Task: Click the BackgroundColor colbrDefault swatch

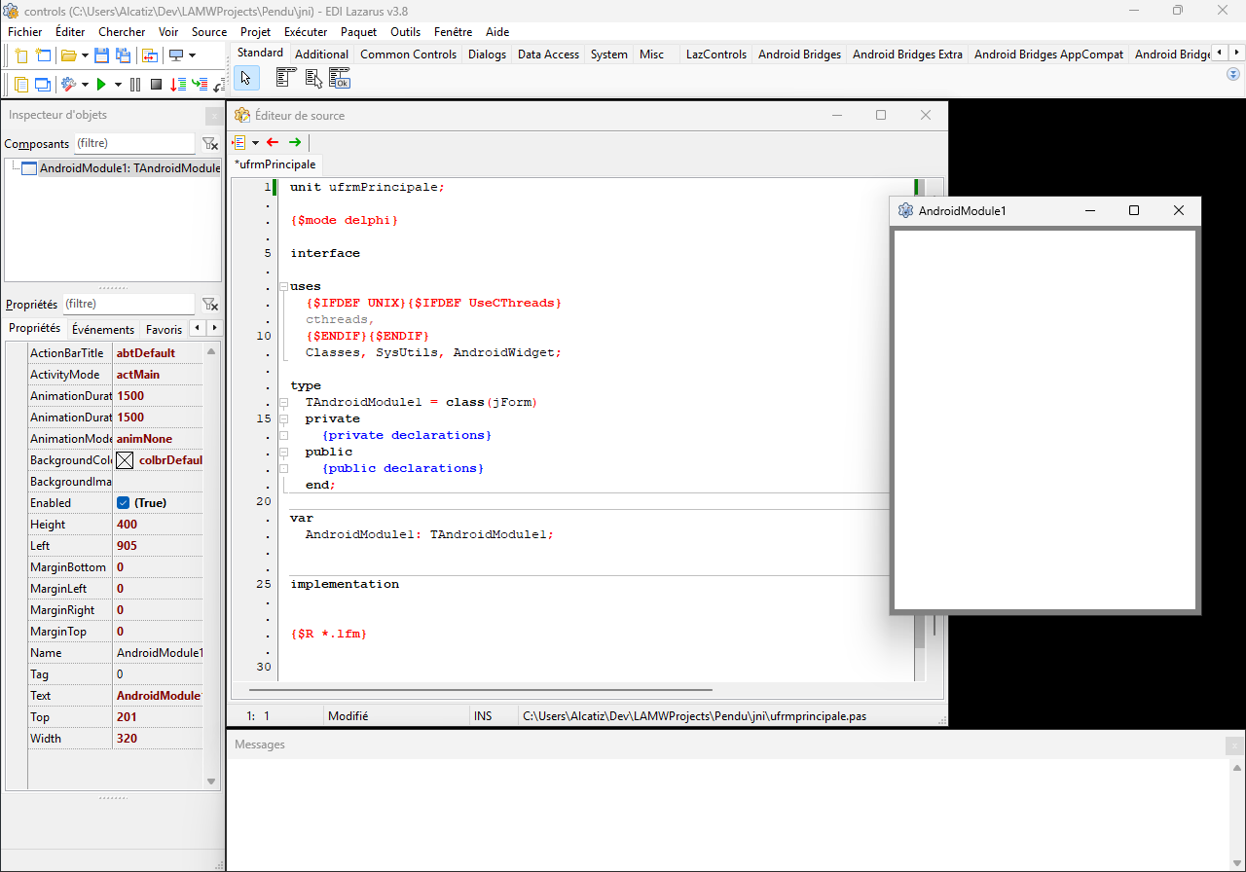Action: pyautogui.click(x=125, y=460)
